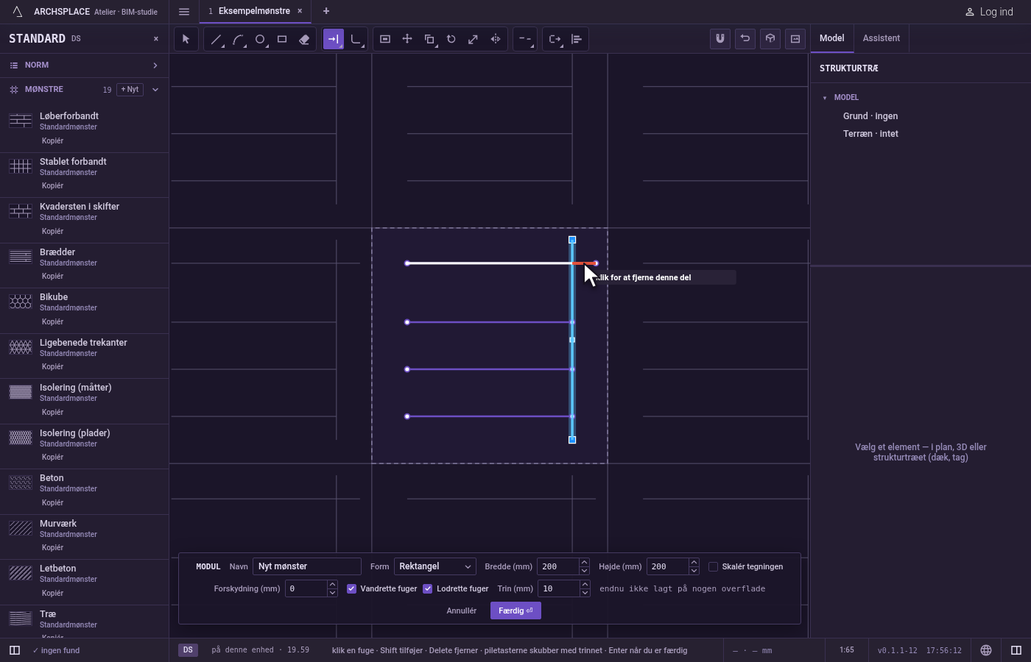Click the + Nyt pattern button
1031x662 pixels.
130,89
